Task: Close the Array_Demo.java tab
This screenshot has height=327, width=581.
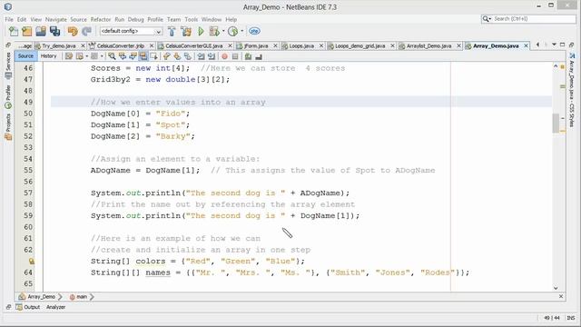Action: 526,45
